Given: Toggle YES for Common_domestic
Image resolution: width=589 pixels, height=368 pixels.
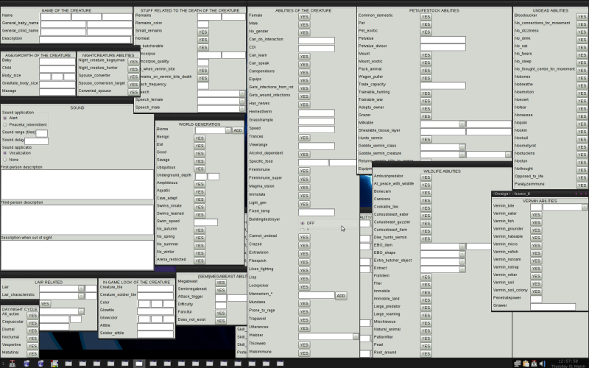Looking at the screenshot, I should (x=426, y=16).
